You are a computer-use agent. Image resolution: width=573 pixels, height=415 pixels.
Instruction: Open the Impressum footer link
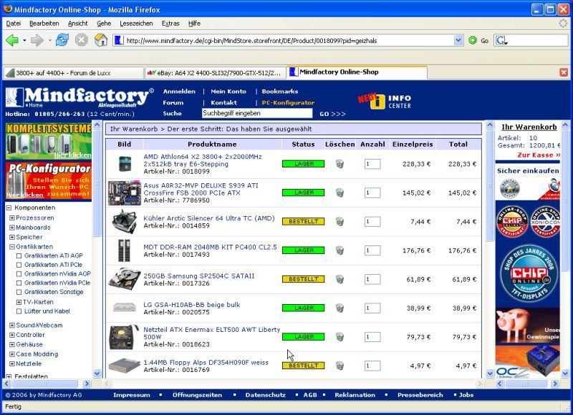click(x=132, y=395)
